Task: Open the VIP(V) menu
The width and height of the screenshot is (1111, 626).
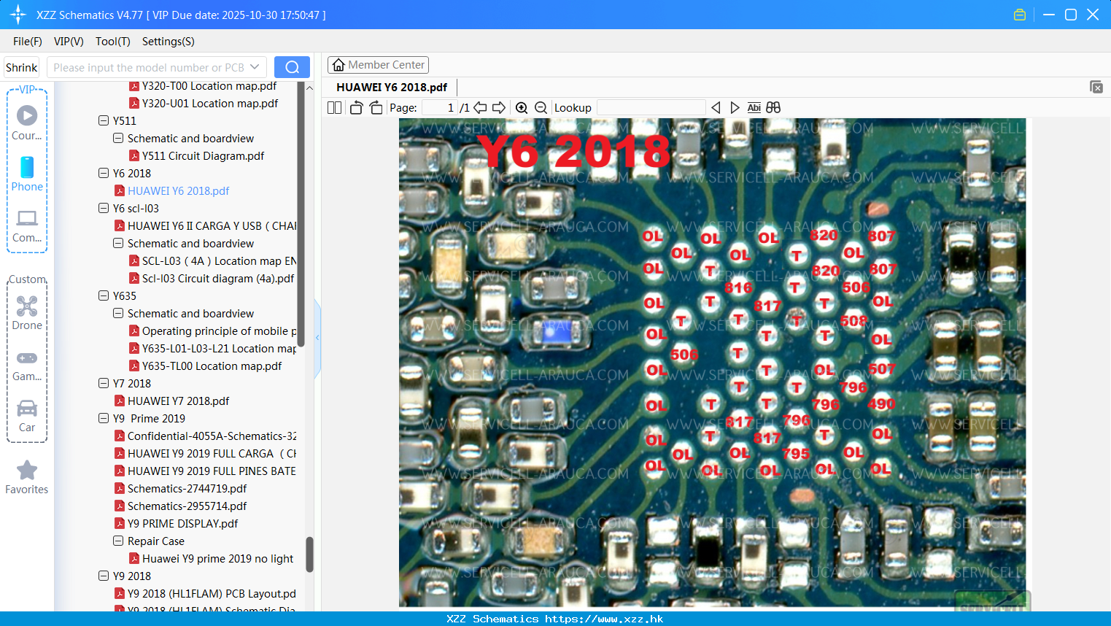Action: (x=69, y=42)
